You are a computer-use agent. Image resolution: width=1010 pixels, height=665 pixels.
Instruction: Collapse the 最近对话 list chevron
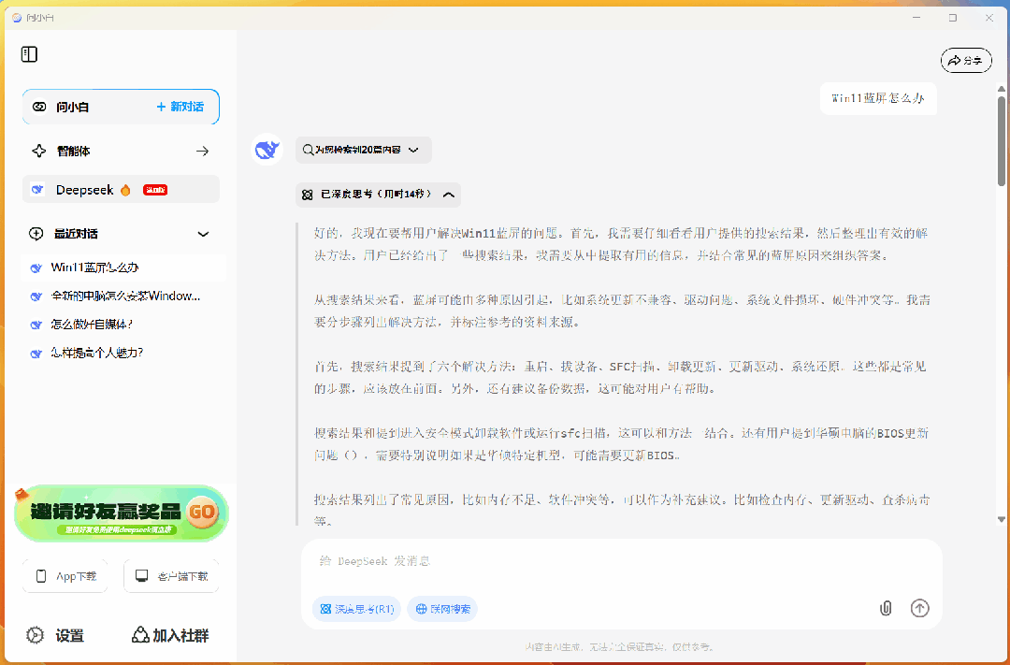[203, 234]
